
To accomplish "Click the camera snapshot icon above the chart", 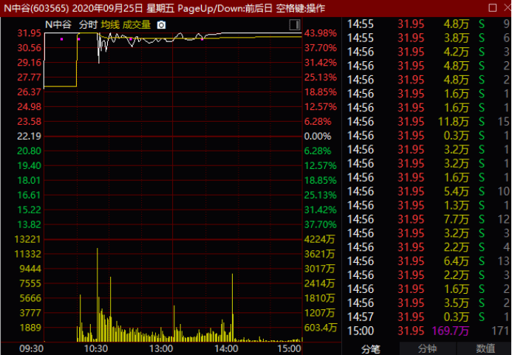I will point(161,24).
